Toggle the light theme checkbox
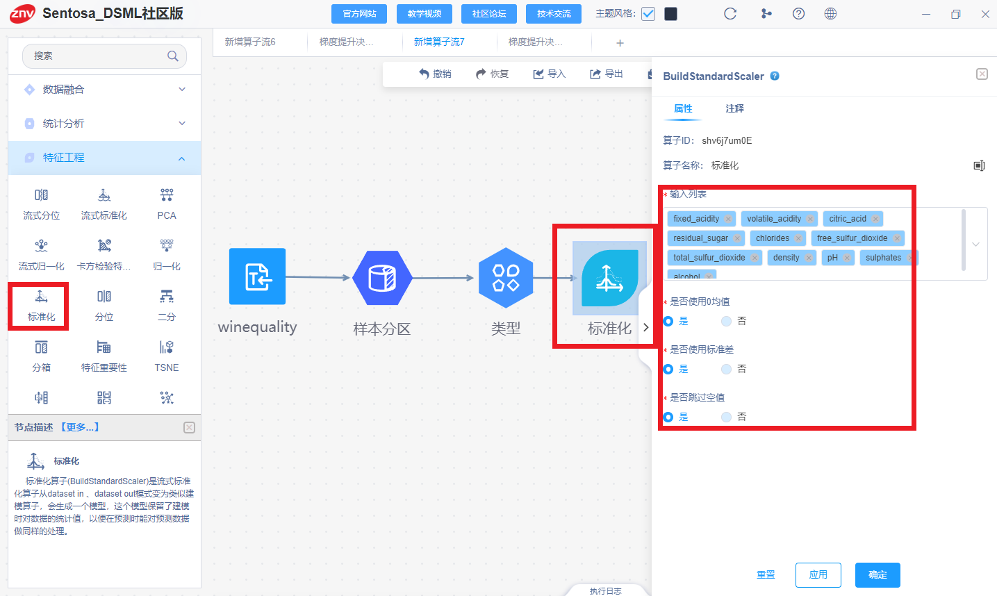 coord(648,14)
